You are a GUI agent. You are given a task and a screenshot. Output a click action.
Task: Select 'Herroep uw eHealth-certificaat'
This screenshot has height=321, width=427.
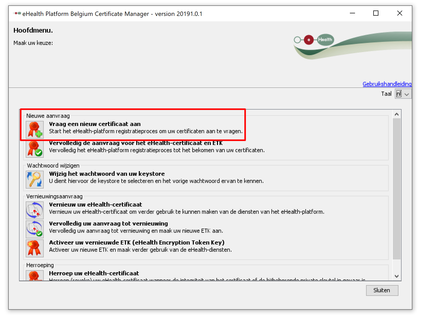click(x=94, y=273)
